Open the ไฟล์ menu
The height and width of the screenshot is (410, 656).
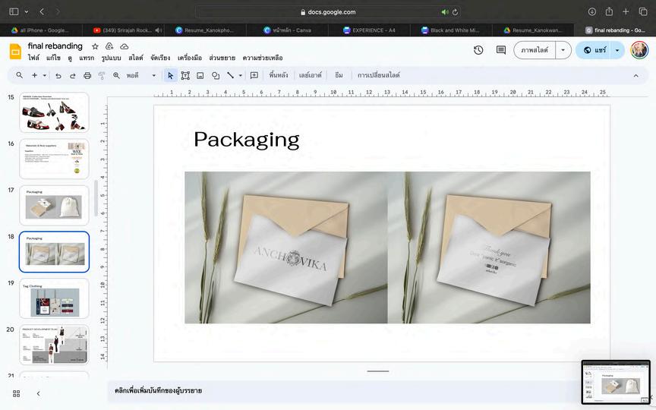(x=33, y=58)
